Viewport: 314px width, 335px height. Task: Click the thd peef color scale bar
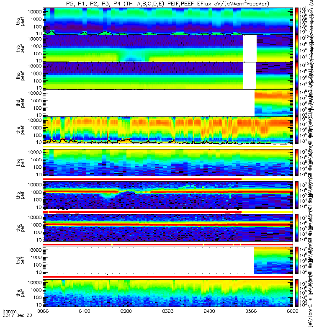point(297,103)
